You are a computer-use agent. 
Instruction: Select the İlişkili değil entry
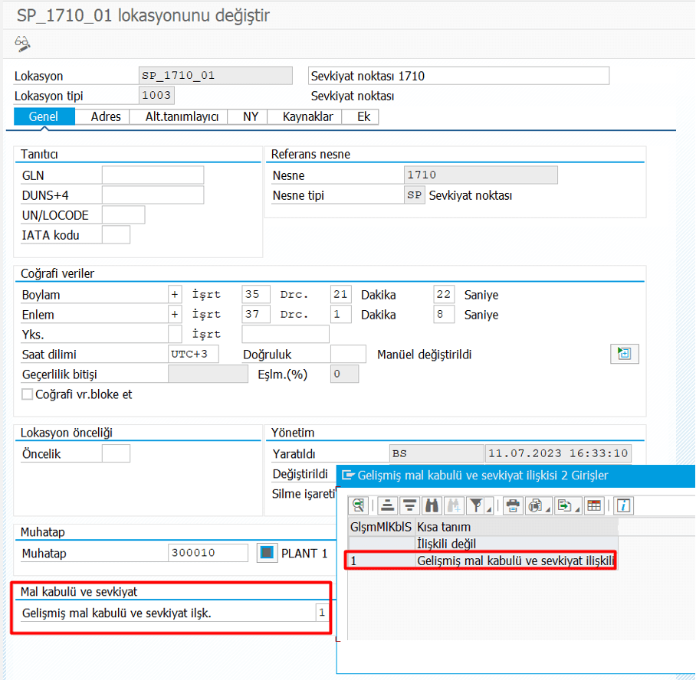(446, 544)
